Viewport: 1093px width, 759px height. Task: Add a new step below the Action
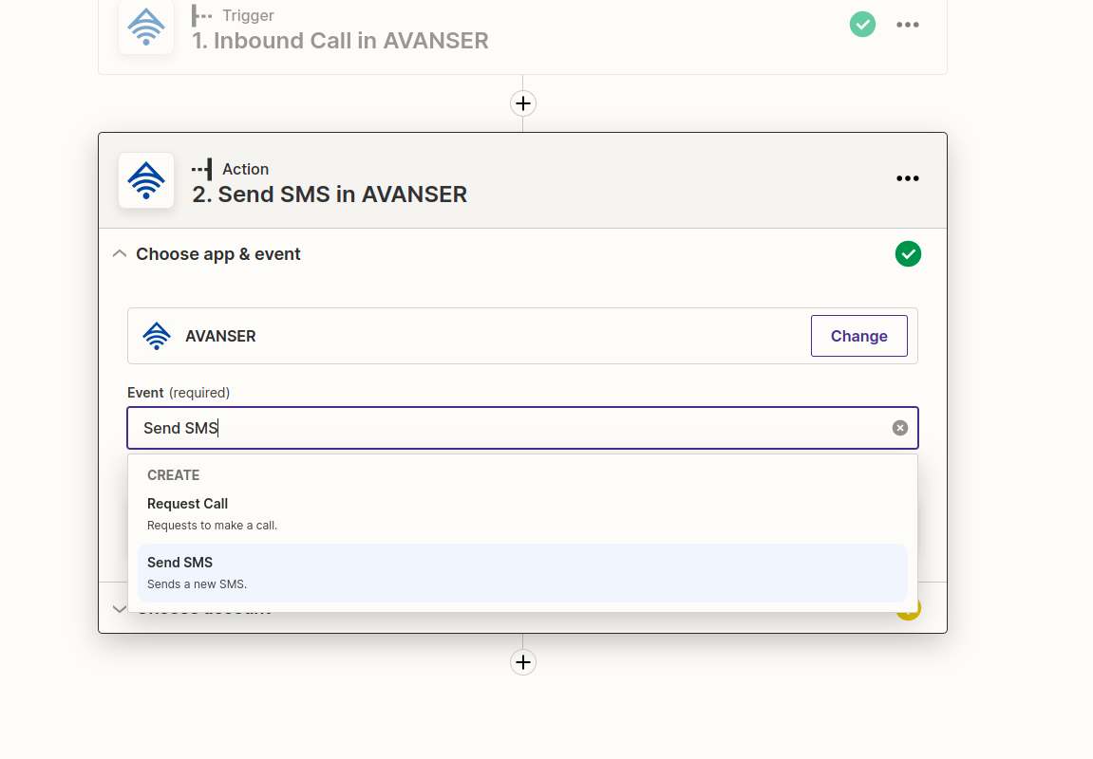[523, 662]
